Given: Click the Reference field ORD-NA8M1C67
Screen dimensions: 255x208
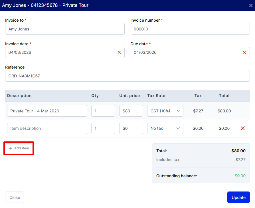Looking at the screenshot, I should (x=127, y=76).
